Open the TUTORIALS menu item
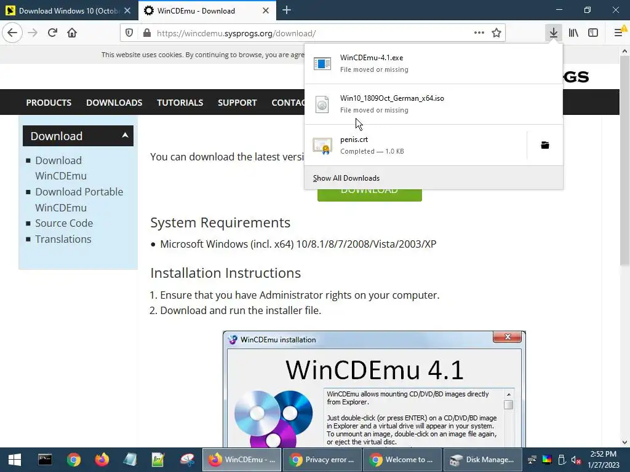Viewport: 630px width, 472px height. (180, 103)
